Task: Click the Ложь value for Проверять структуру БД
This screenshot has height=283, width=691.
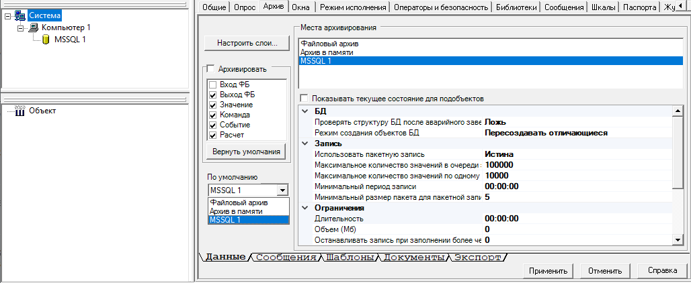Action: (577, 122)
